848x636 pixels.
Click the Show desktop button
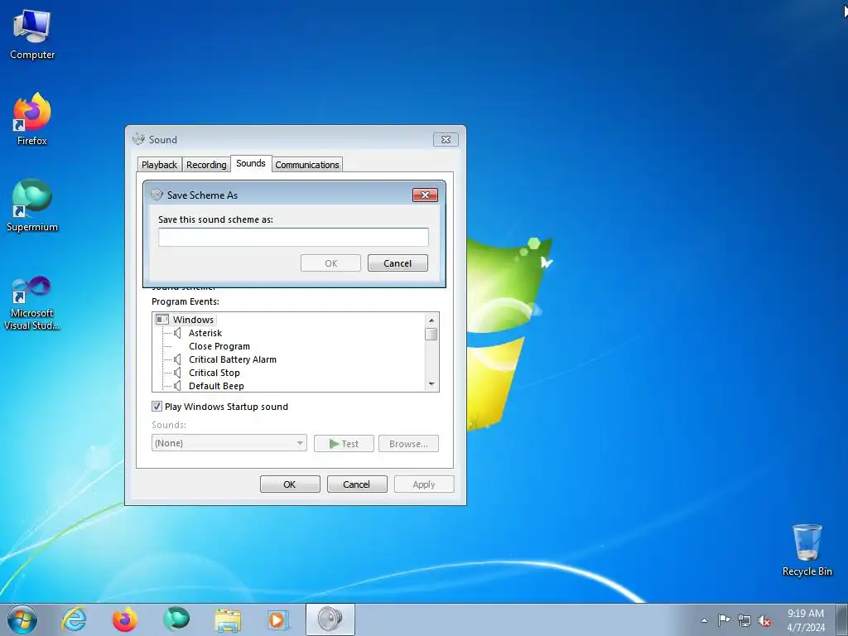[x=841, y=619]
